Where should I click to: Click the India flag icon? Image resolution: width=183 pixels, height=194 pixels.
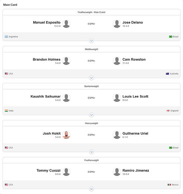(x=6, y=111)
